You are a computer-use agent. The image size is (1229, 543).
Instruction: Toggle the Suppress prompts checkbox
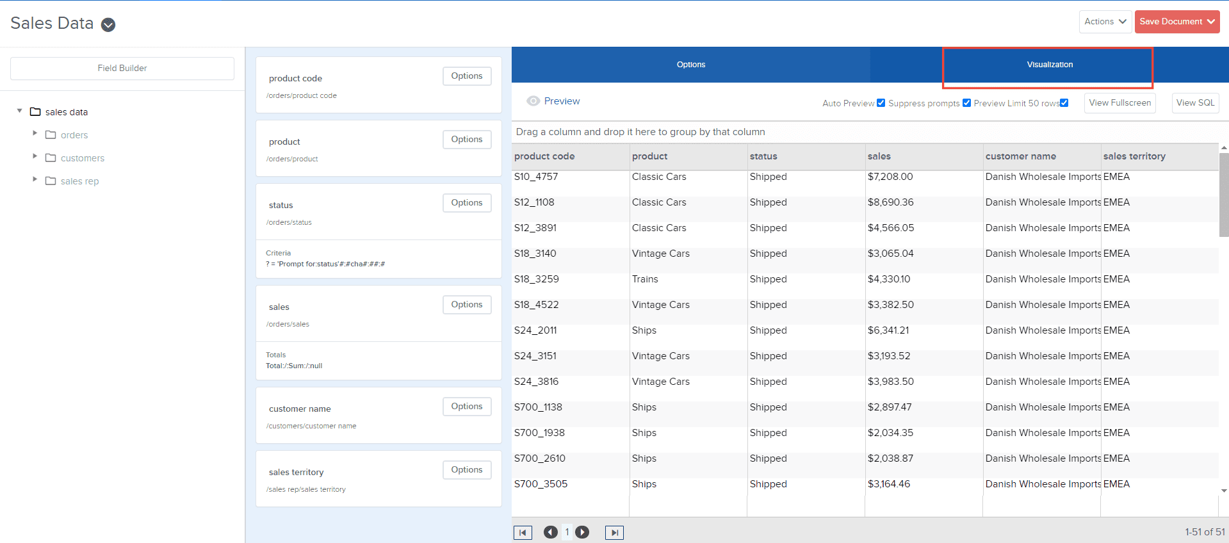coord(967,102)
